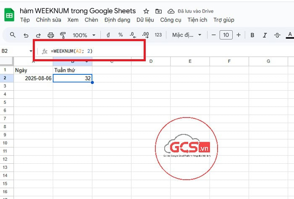294x199 pixels.
Task: Expand the Mặc định font dropdown
Action: (187, 35)
